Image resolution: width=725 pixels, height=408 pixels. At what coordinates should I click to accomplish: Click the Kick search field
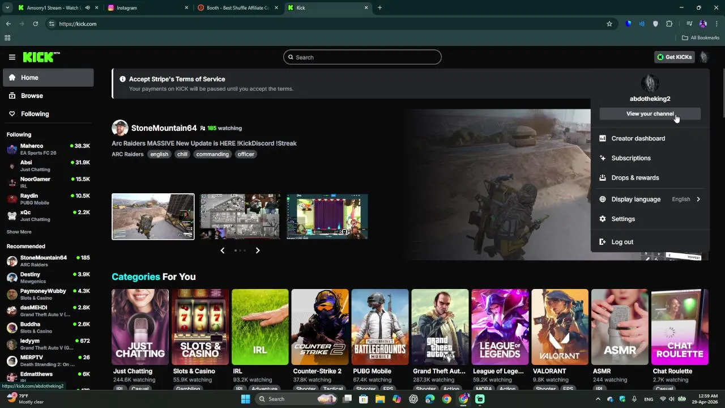(362, 57)
